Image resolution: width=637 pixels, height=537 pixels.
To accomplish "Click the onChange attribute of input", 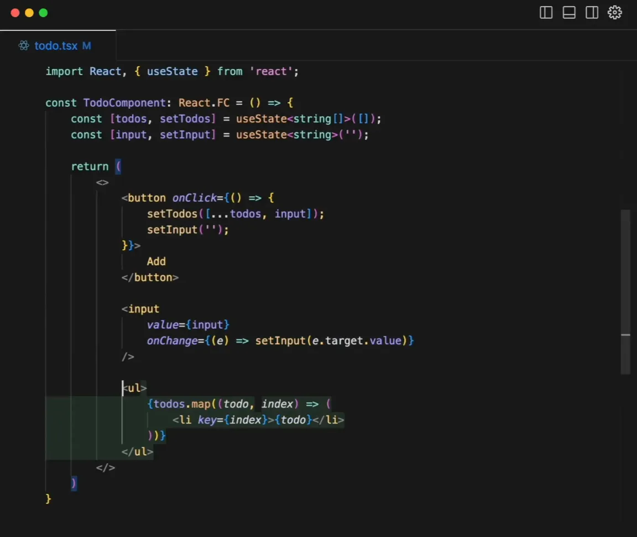I will point(172,340).
